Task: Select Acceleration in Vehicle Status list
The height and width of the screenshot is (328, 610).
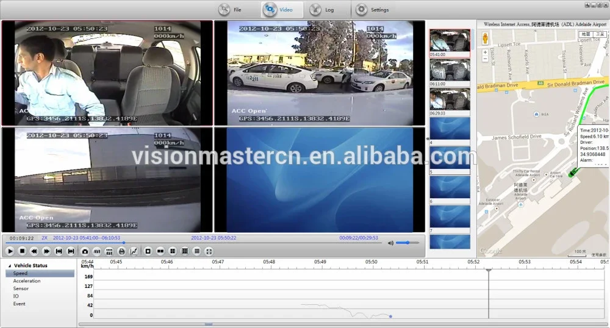Action: pyautogui.click(x=27, y=281)
